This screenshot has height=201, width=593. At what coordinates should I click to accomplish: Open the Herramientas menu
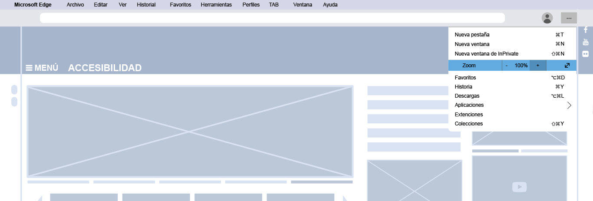(x=216, y=5)
